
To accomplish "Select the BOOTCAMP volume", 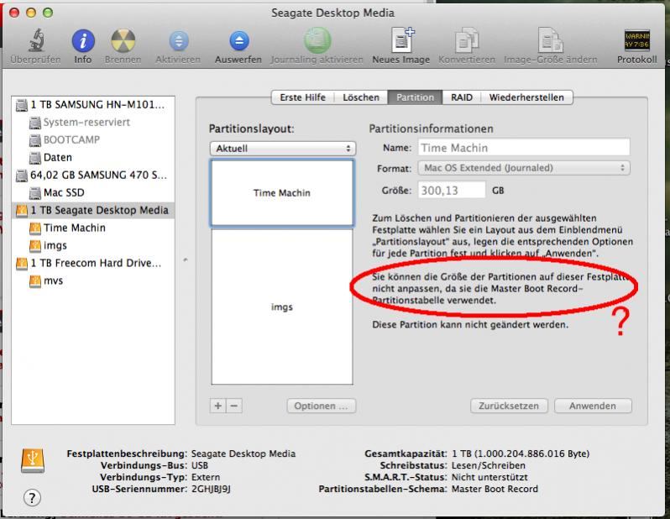I will (93, 139).
